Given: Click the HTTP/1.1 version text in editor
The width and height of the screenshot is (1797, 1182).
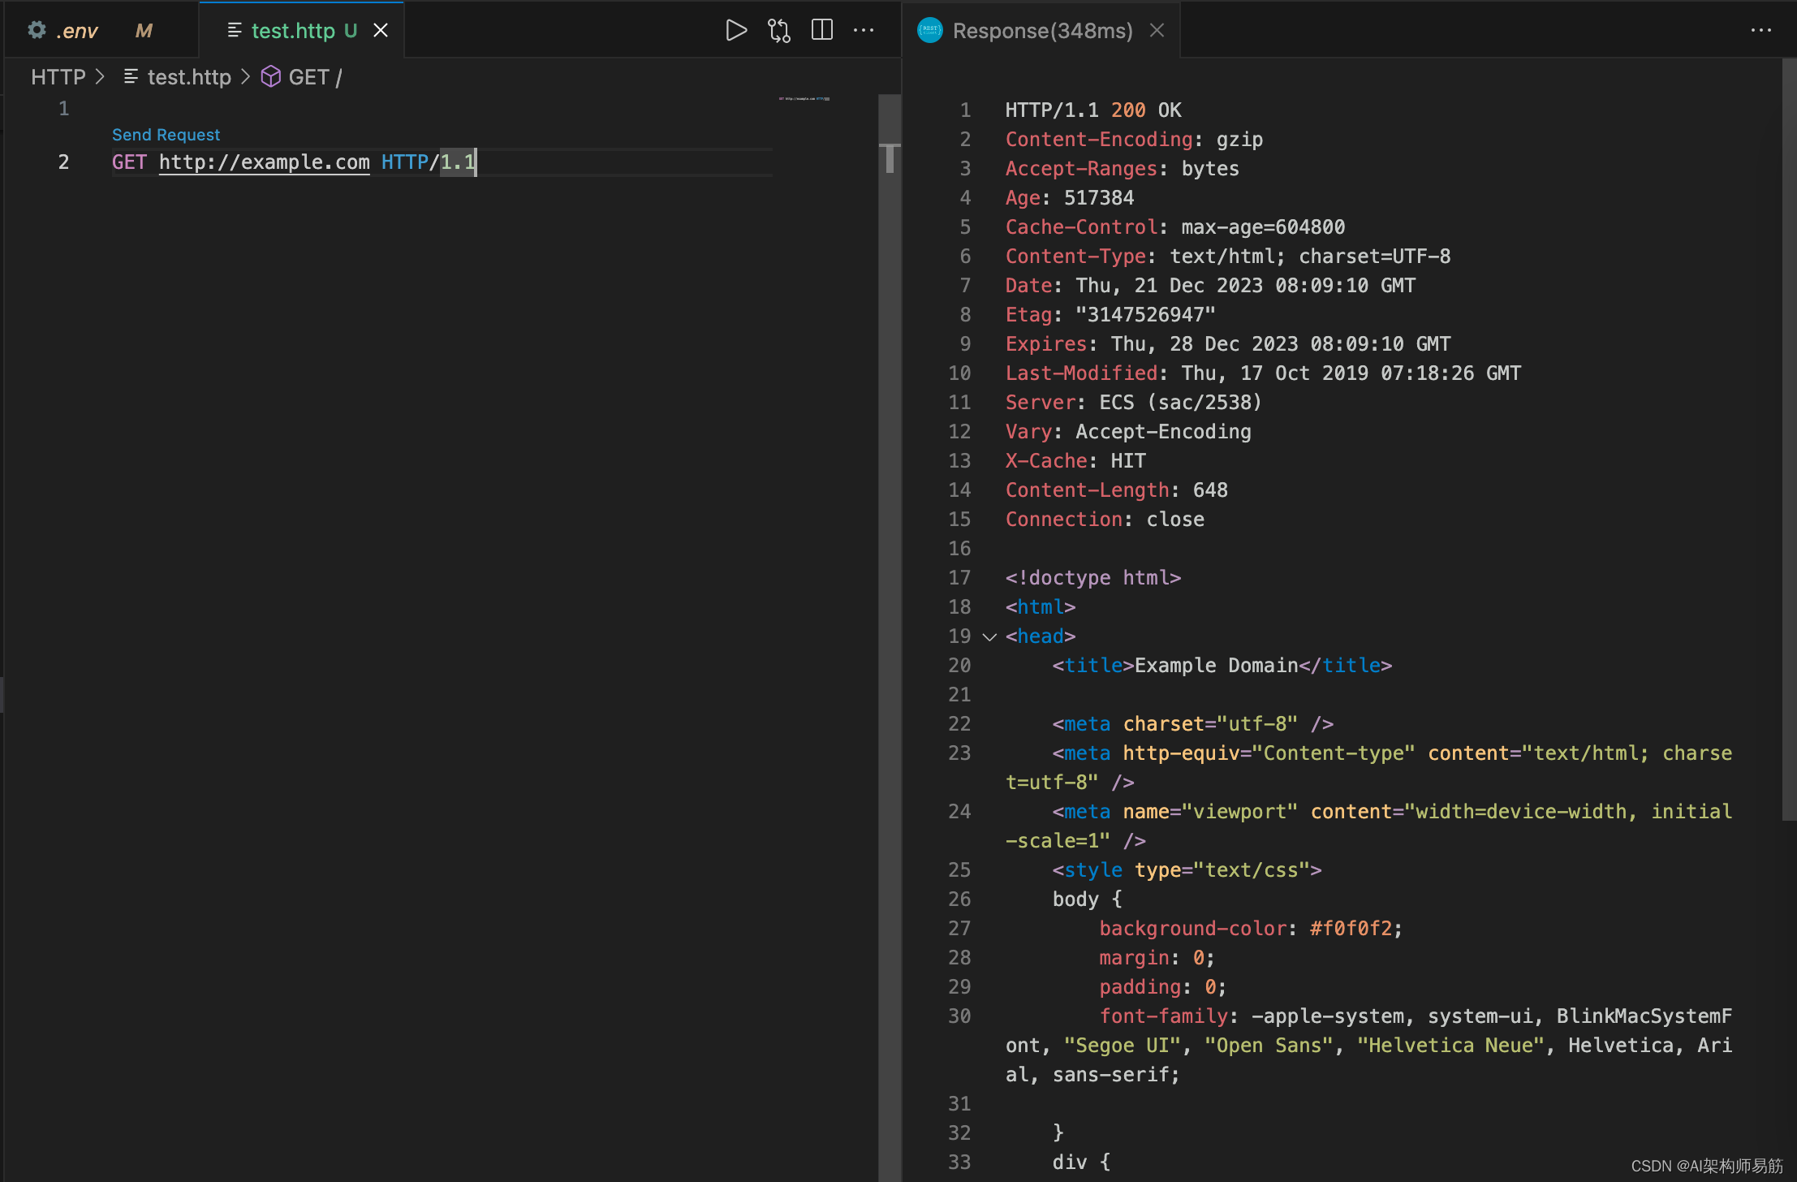Looking at the screenshot, I should click(428, 162).
